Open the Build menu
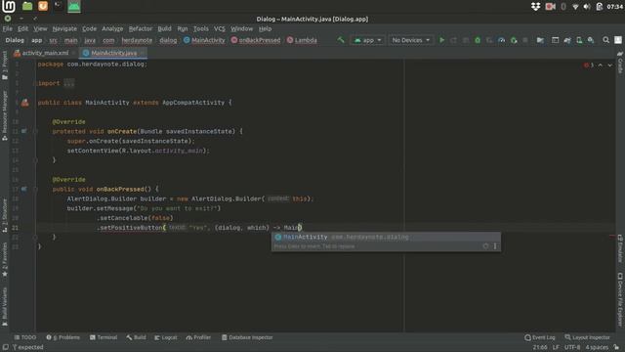Image resolution: width=625 pixels, height=352 pixels. tap(164, 28)
